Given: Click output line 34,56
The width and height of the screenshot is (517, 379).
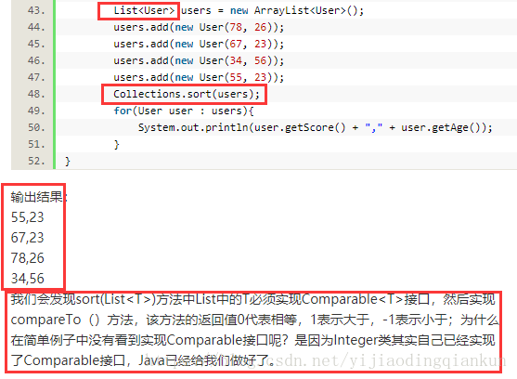Looking at the screenshot, I should point(27,279).
